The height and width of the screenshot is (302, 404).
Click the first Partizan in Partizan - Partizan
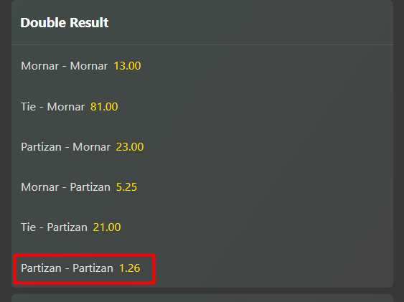click(41, 268)
